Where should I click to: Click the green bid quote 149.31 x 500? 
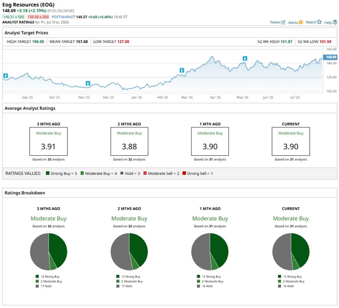tap(14, 17)
